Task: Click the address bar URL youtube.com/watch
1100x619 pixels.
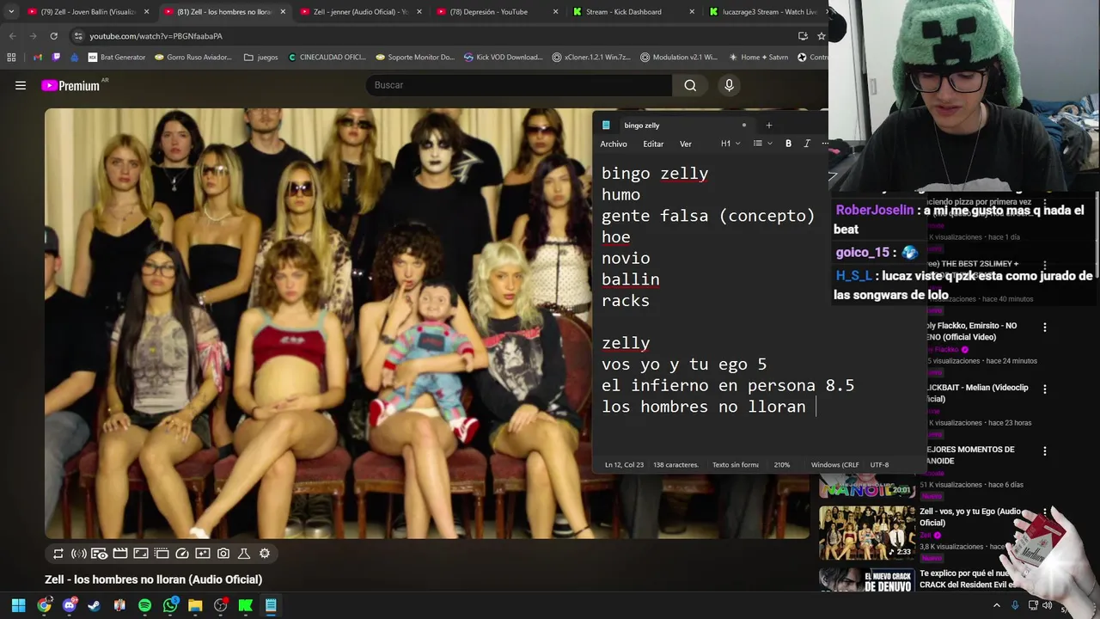Action: click(156, 36)
